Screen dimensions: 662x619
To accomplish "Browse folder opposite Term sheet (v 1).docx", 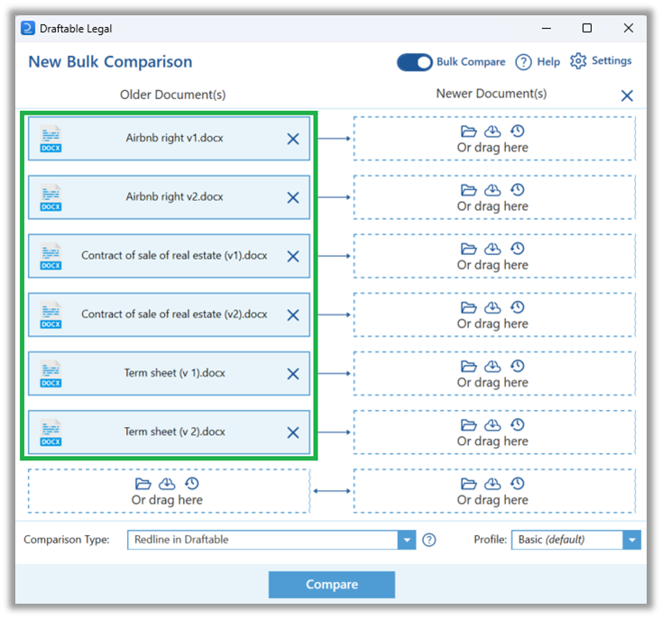I will coord(468,366).
